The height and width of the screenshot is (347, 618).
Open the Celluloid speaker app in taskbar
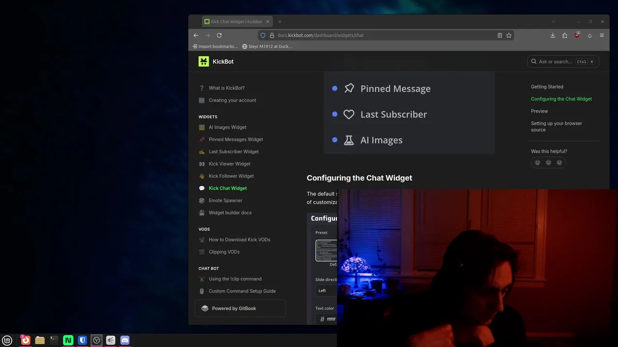click(x=111, y=340)
